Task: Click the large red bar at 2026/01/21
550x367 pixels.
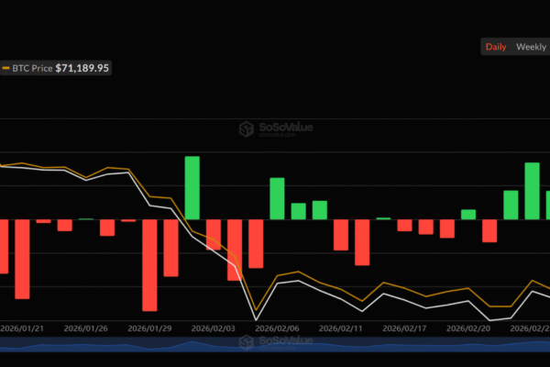Action: click(22, 258)
